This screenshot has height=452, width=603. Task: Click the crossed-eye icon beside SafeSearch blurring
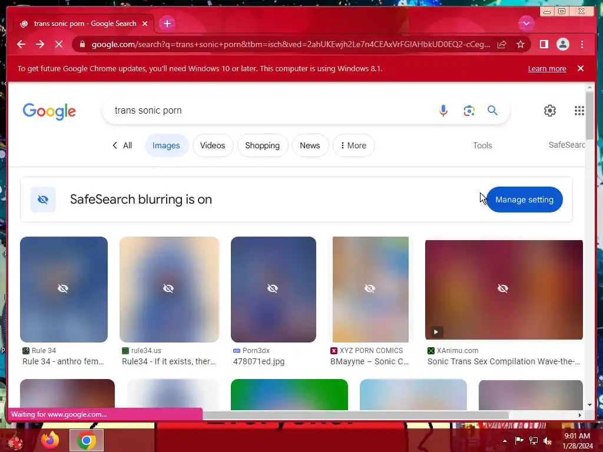coord(43,200)
